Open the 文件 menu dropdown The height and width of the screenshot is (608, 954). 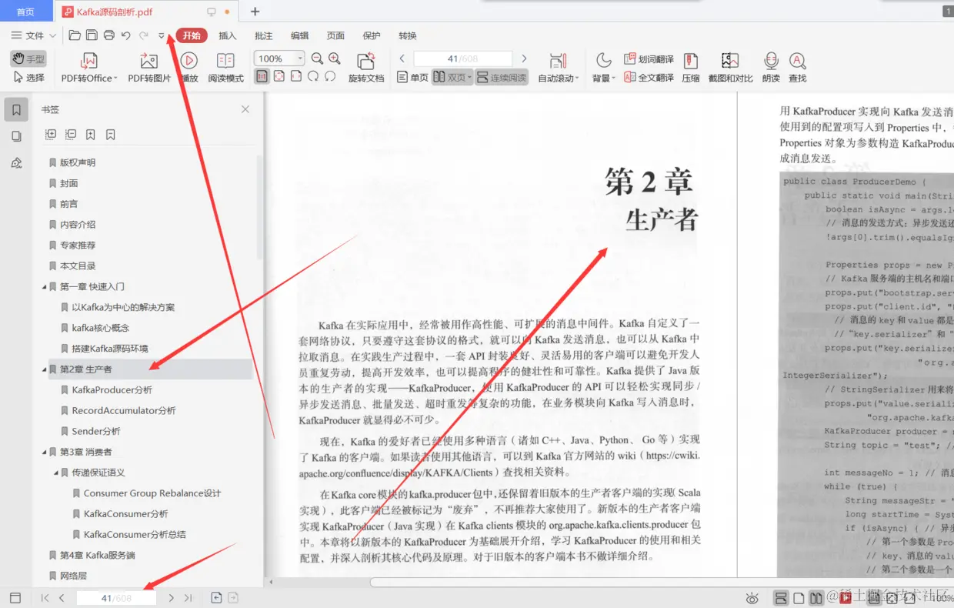(34, 35)
